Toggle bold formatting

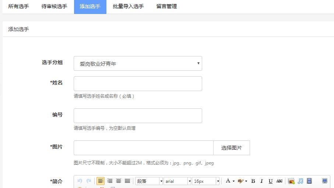point(253,181)
